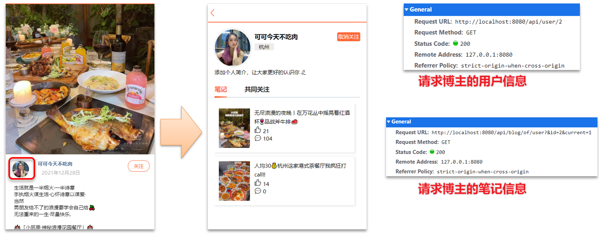Open the note titled 人均30 杭州这家港式茶餐厅
Image resolution: width=599 pixels, height=235 pixels.
click(x=300, y=170)
